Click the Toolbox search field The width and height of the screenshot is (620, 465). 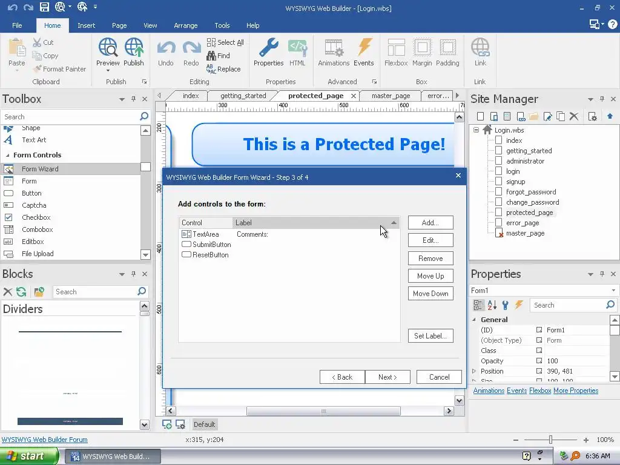pyautogui.click(x=70, y=117)
